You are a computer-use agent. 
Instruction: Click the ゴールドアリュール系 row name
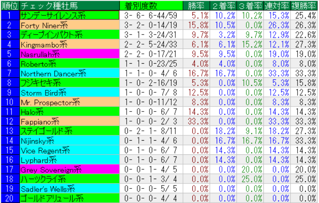69,198
